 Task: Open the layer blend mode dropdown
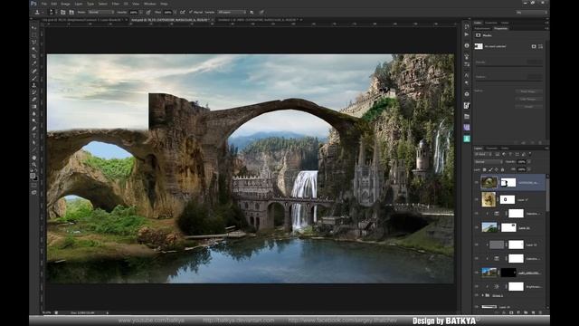point(489,162)
